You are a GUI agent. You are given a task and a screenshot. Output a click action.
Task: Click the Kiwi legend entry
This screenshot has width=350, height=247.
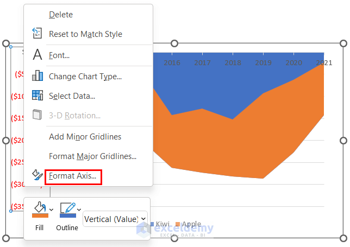(159, 224)
